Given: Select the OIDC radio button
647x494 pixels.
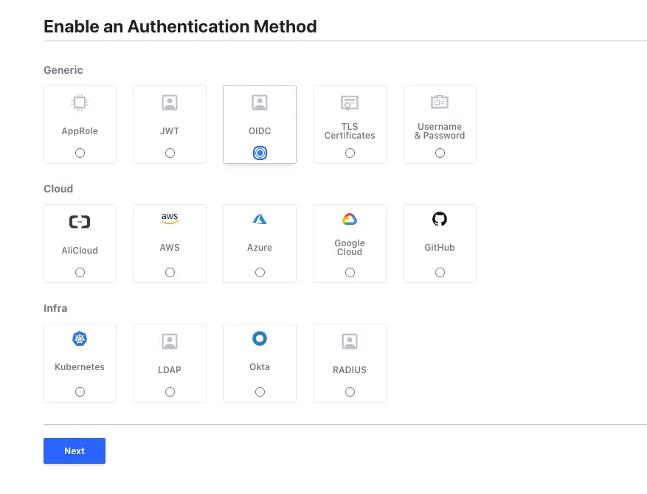Looking at the screenshot, I should coord(260,153).
